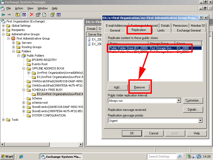Expand the Tools node
Image resolution: width=213 pixels, height=160 pixels.
pyautogui.click(x=3, y=120)
